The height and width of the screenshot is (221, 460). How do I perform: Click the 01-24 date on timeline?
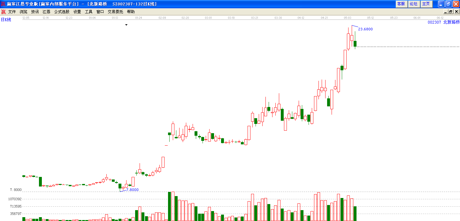138,18
